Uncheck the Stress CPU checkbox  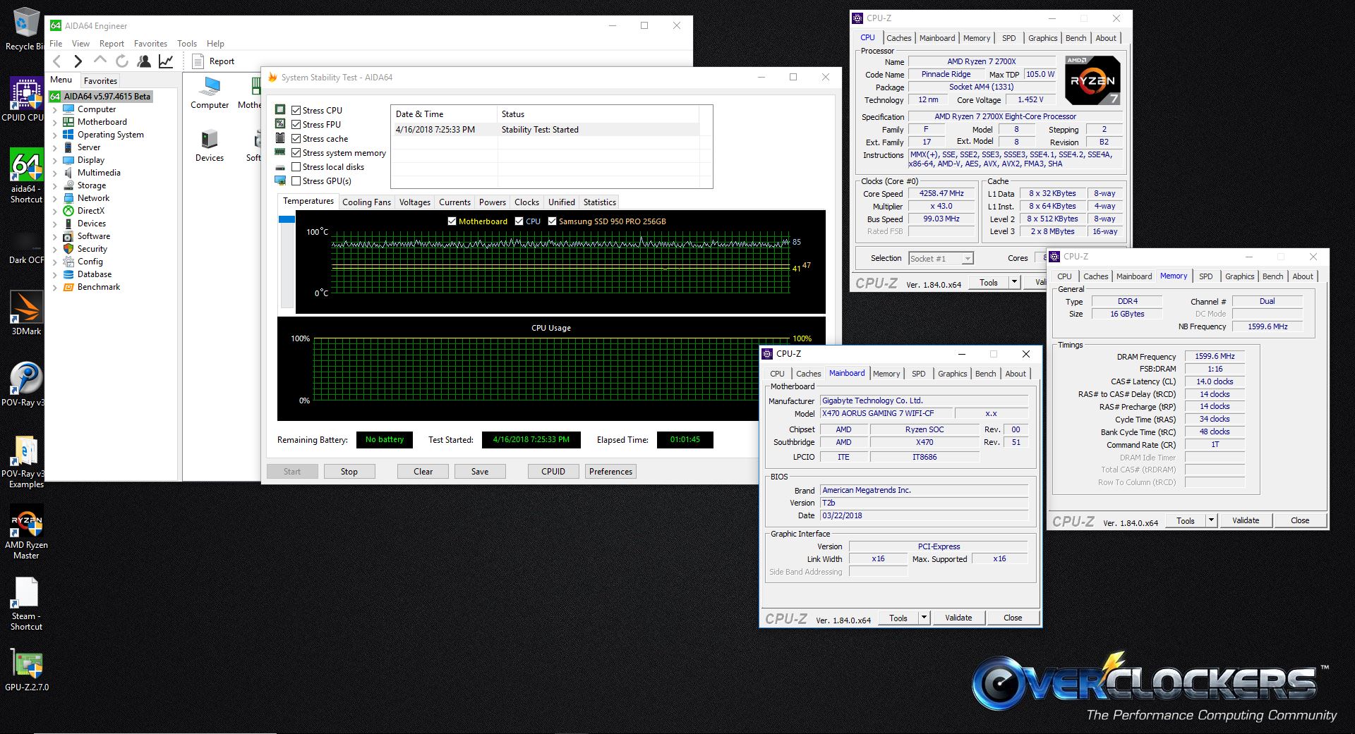point(296,110)
